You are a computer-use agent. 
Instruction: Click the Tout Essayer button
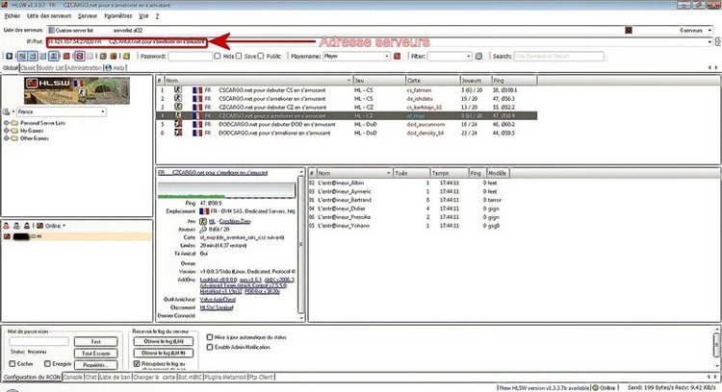click(95, 353)
